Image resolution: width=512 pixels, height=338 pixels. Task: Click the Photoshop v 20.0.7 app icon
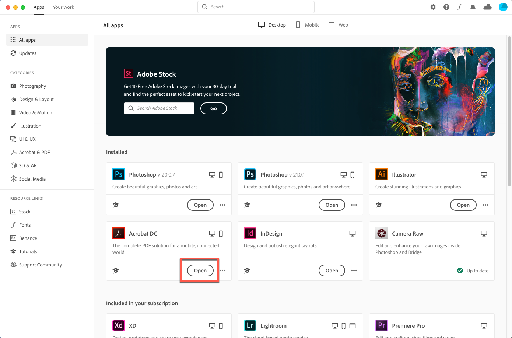tap(119, 174)
